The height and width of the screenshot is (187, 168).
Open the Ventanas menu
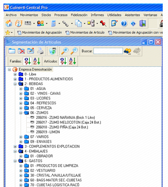click(150, 15)
